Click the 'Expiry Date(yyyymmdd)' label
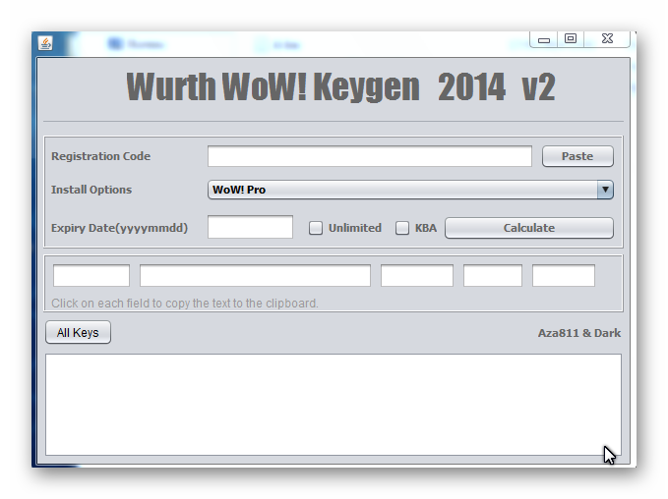Image resolution: width=668 pixels, height=499 pixels. (x=119, y=228)
